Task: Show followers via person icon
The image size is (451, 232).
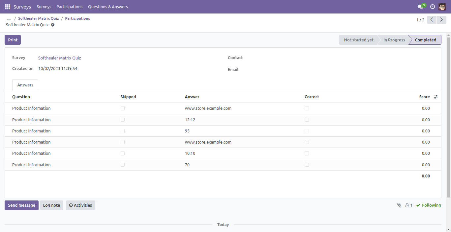Action: 409,205
